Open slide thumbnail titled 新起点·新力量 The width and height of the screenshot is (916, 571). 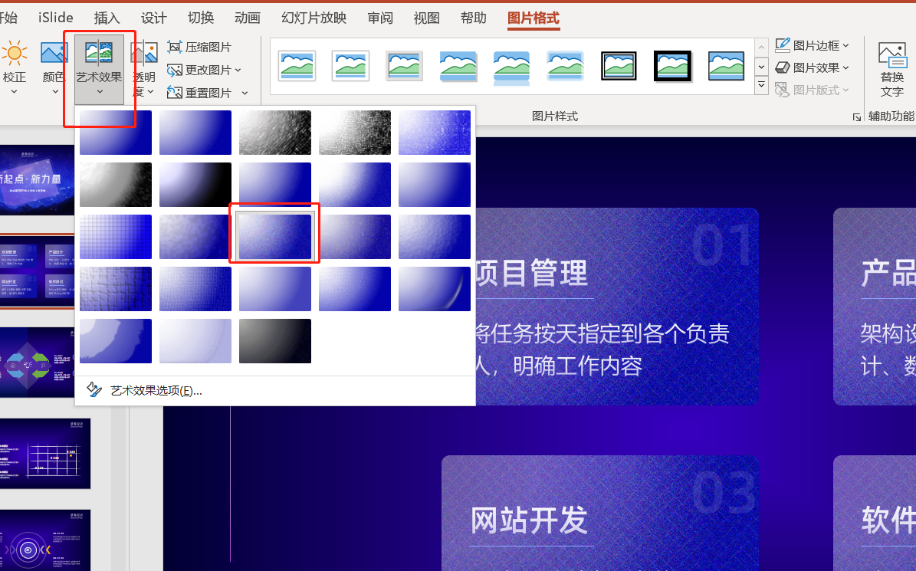tap(37, 179)
